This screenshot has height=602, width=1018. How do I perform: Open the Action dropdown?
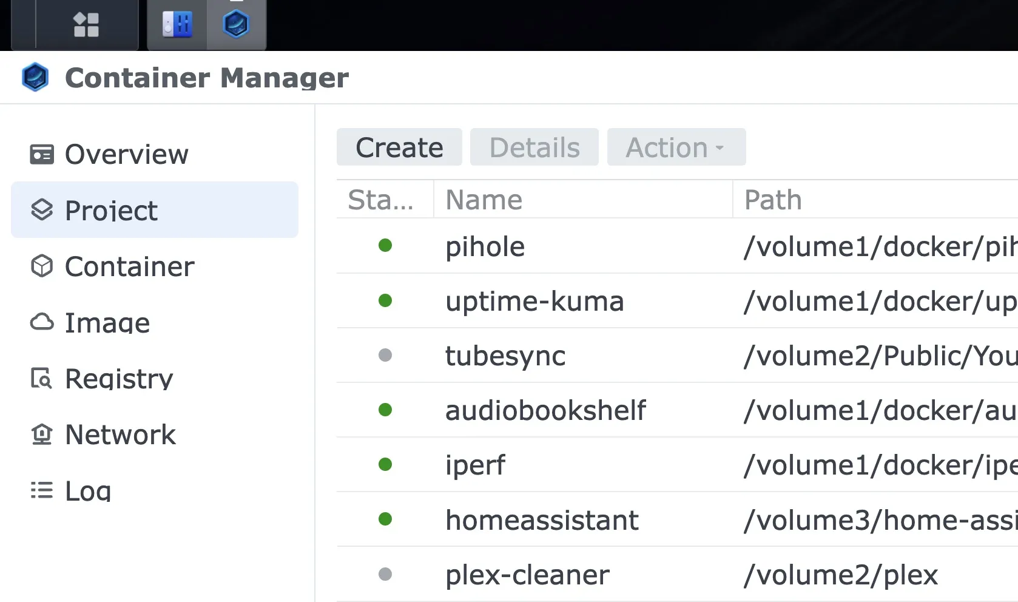(675, 147)
